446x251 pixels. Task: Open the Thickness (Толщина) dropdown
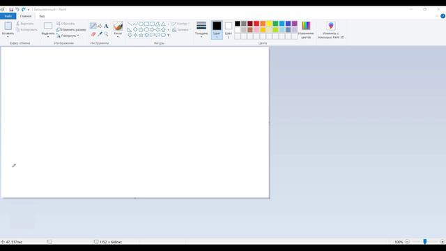201,29
